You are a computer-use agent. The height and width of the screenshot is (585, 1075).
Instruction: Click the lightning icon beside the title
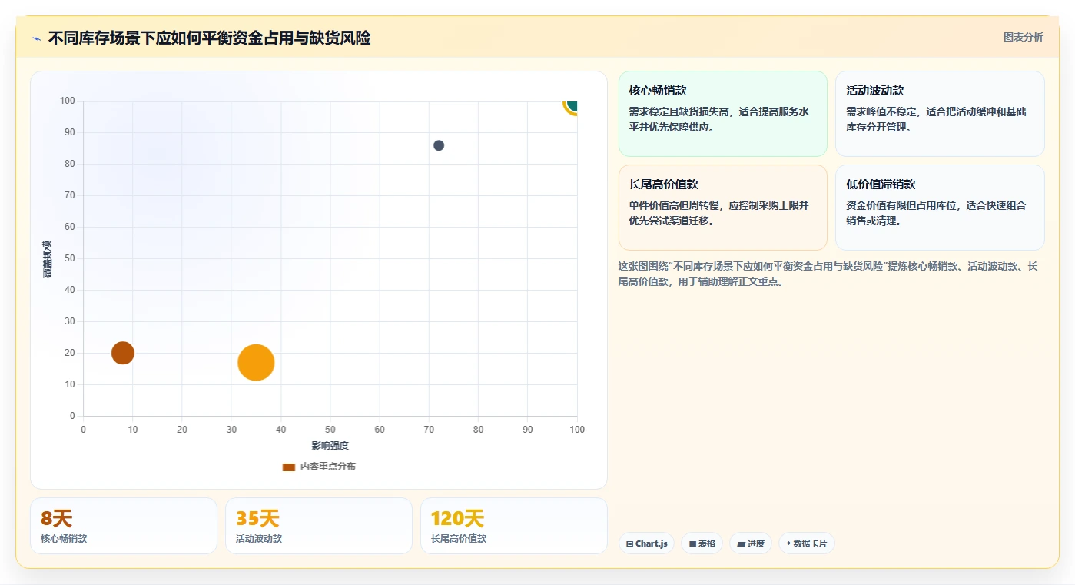click(x=36, y=38)
